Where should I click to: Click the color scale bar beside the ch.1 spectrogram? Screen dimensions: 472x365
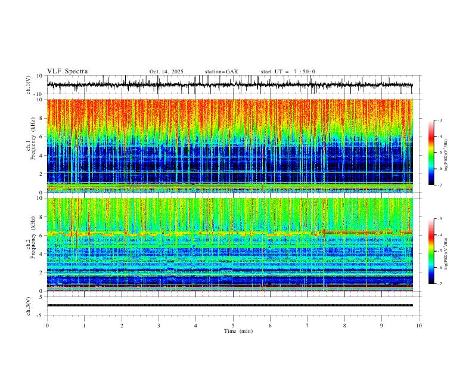coord(431,153)
